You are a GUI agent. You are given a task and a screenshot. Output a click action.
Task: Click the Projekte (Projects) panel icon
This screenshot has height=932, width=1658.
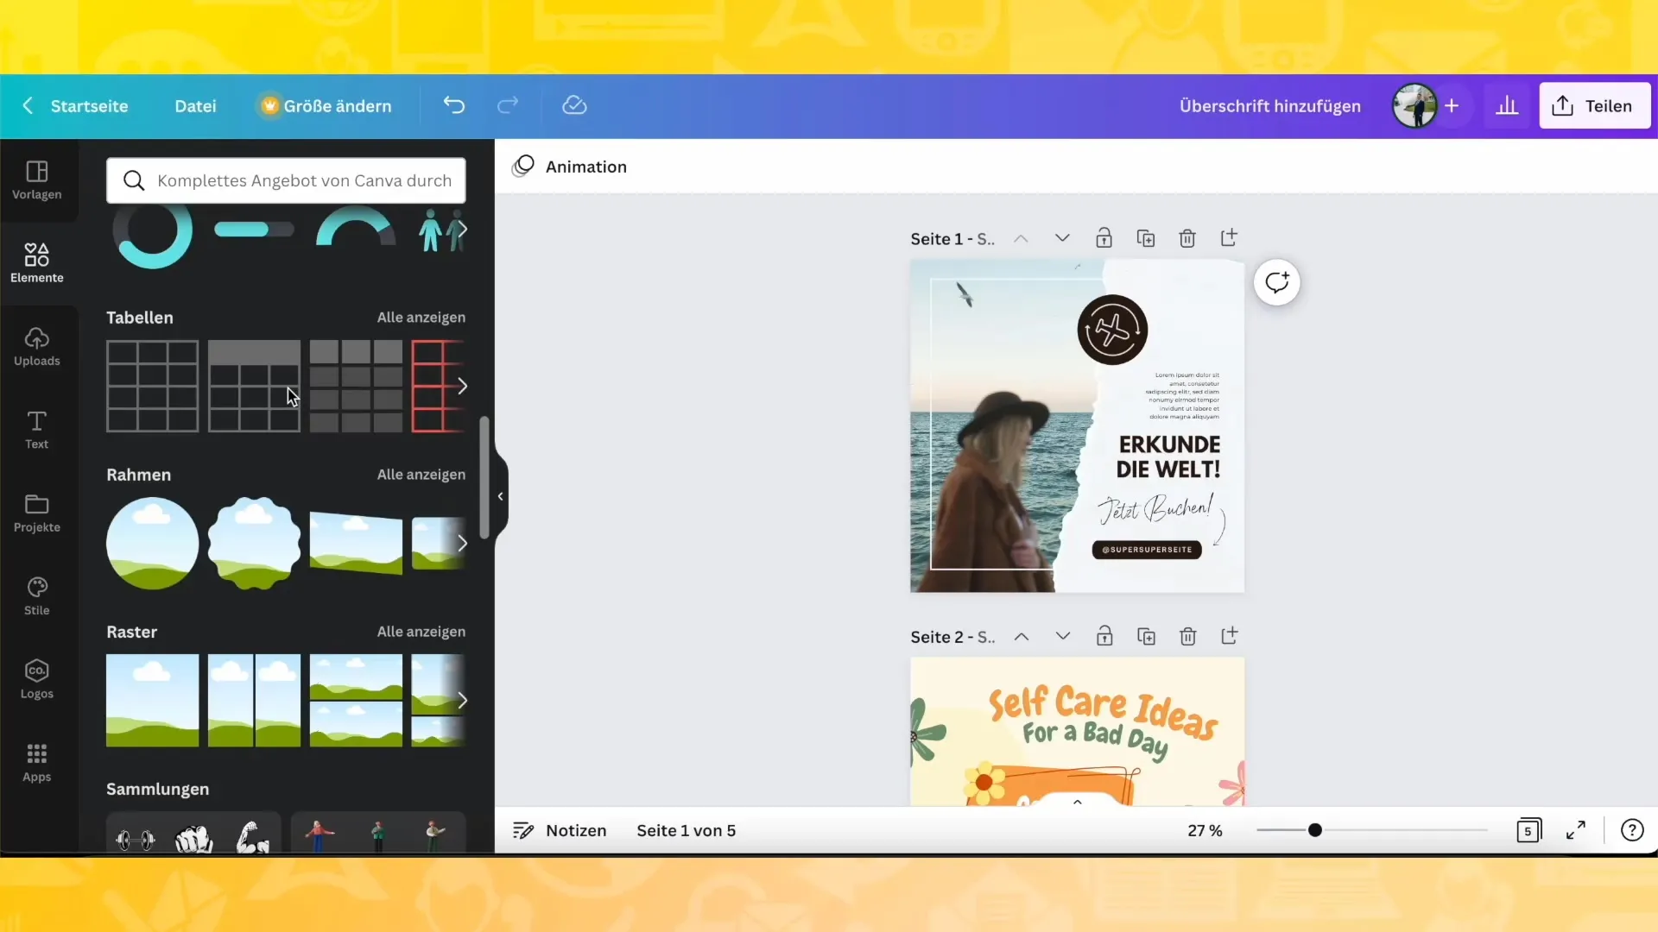(x=36, y=510)
